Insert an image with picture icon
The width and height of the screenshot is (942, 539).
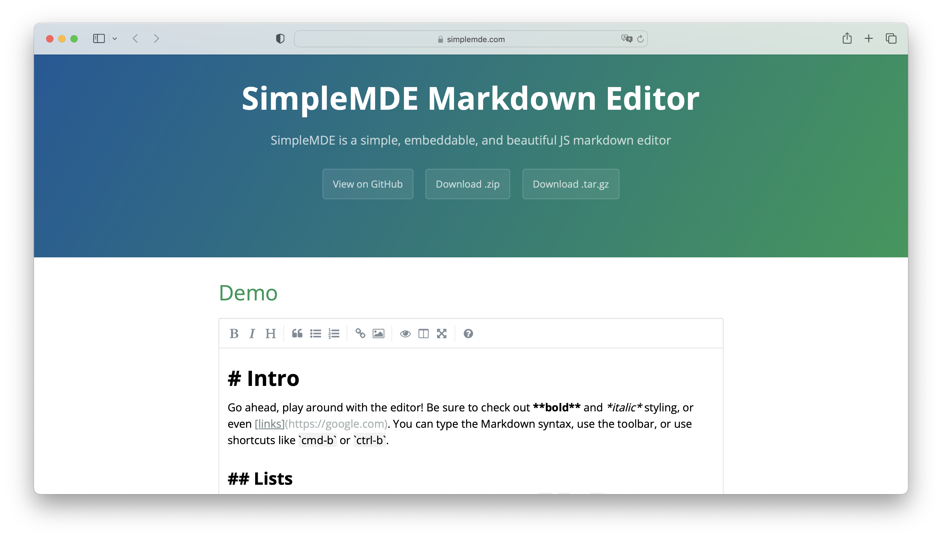point(378,333)
